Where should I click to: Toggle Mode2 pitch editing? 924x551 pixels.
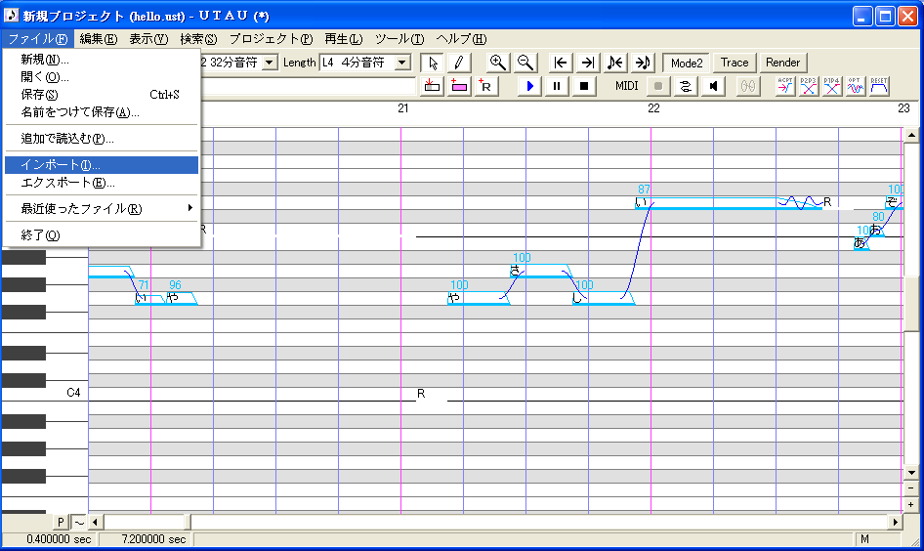[x=687, y=63]
